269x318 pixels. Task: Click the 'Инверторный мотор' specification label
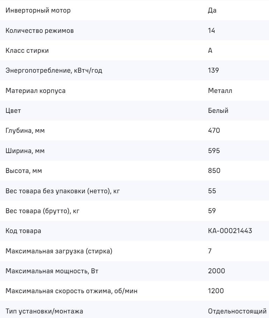[38, 10]
